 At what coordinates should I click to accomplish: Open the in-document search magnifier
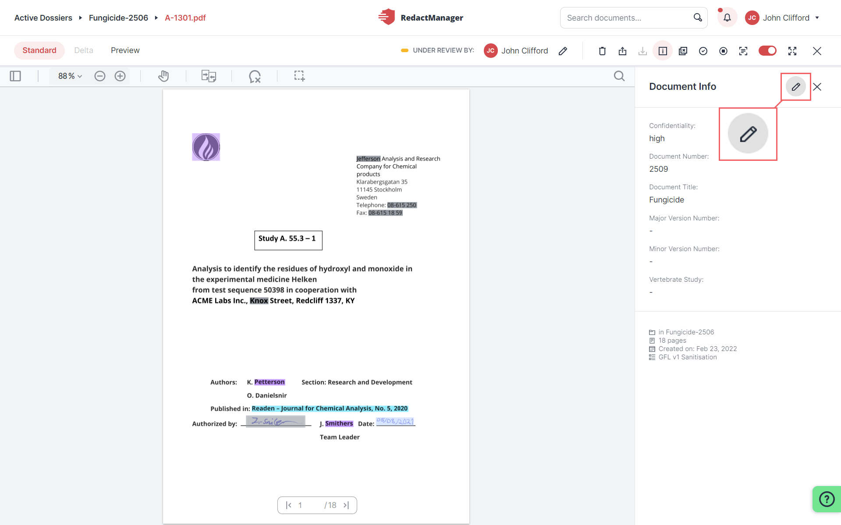coord(619,76)
